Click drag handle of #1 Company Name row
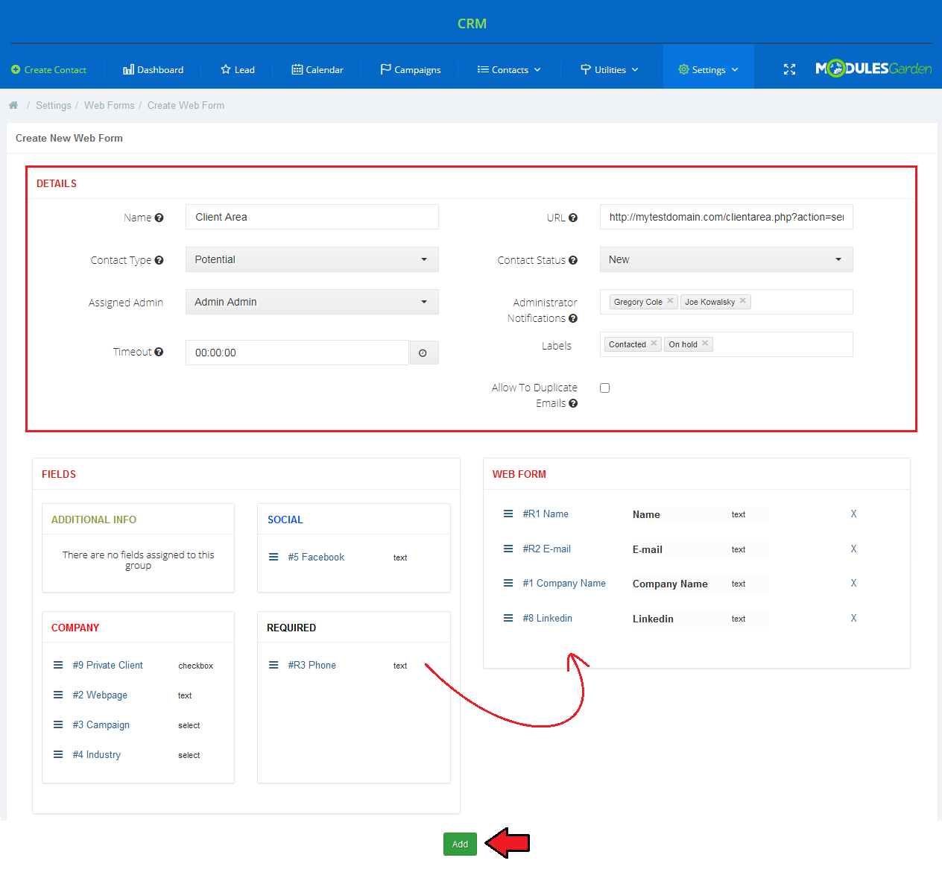942x881 pixels. [x=508, y=583]
